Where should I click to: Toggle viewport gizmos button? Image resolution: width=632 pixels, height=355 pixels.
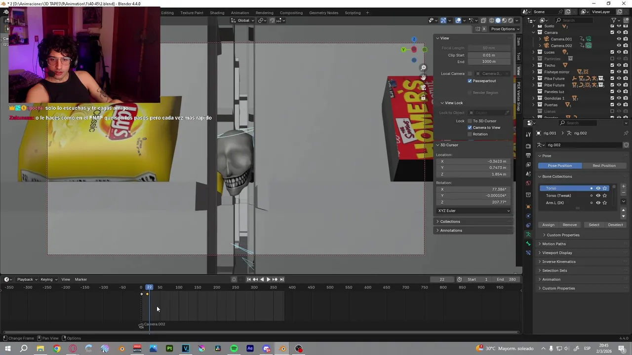tap(443, 20)
